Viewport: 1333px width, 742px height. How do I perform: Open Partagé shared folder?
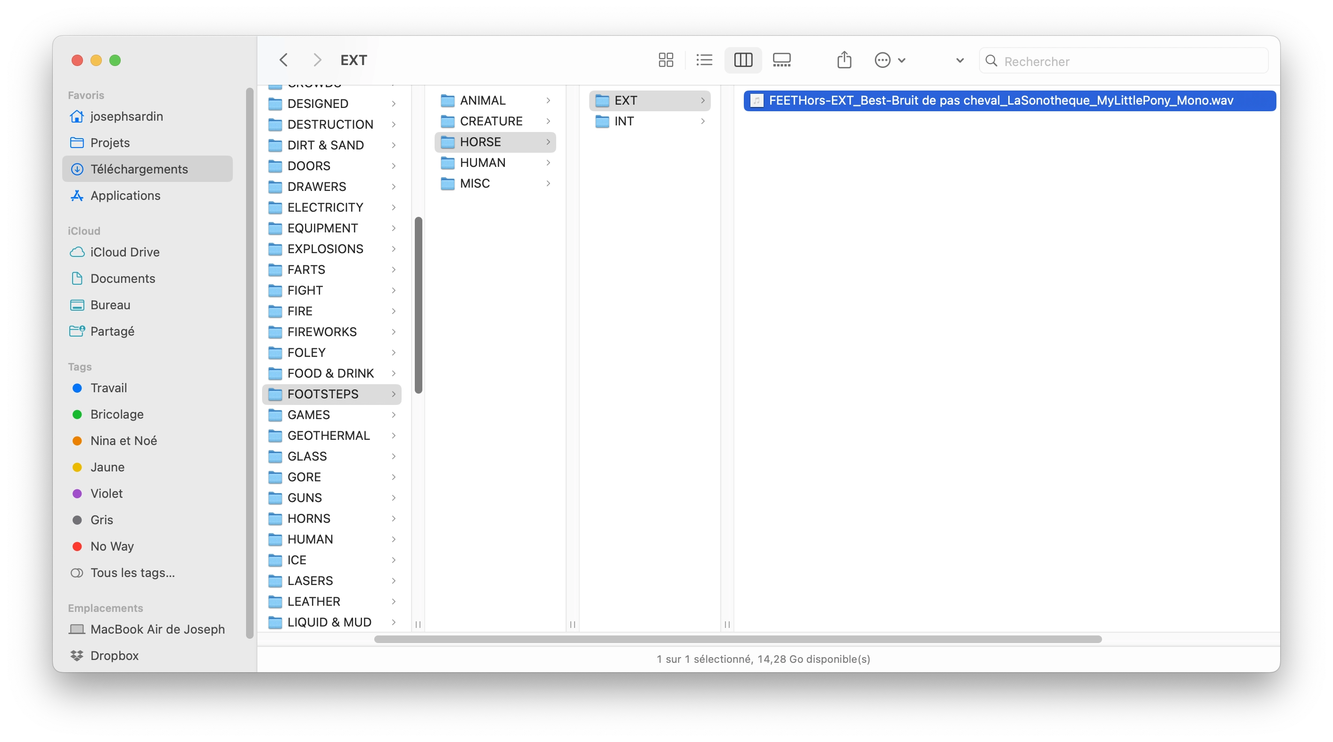(x=148, y=331)
